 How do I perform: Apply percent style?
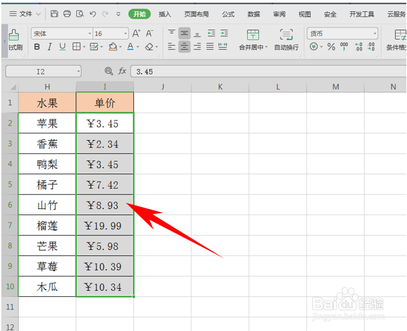(x=331, y=47)
